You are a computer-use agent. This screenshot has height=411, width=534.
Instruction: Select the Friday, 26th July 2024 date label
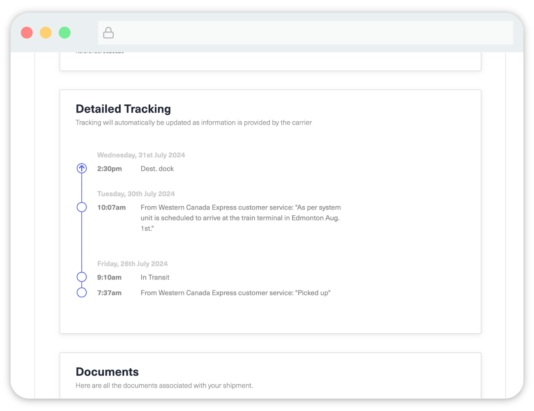pyautogui.click(x=132, y=263)
